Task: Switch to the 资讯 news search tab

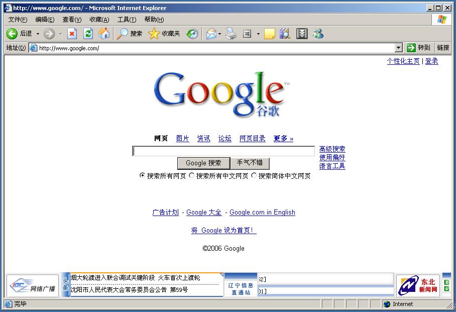Action: [x=203, y=139]
